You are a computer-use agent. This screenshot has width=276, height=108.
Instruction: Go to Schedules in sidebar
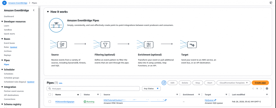click(x=9, y=74)
